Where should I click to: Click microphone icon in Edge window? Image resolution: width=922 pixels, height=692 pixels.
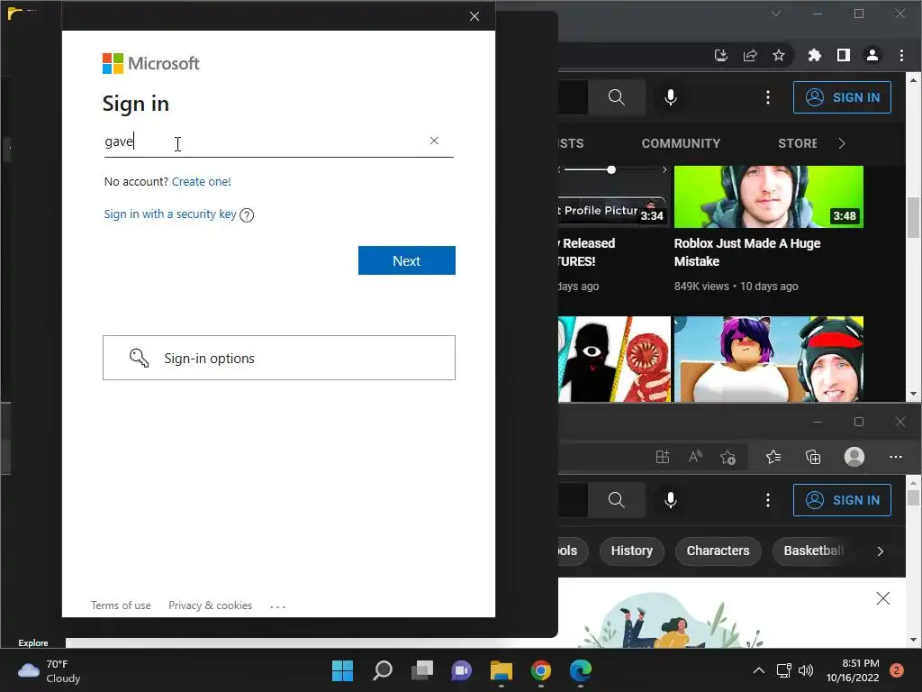click(x=670, y=500)
